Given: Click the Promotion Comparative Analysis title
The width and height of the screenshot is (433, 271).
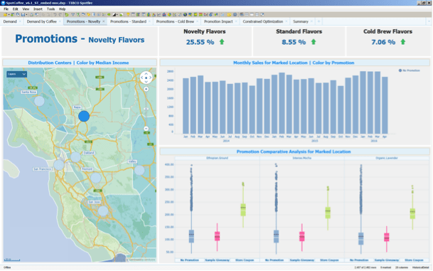Looking at the screenshot, I should [x=294, y=152].
